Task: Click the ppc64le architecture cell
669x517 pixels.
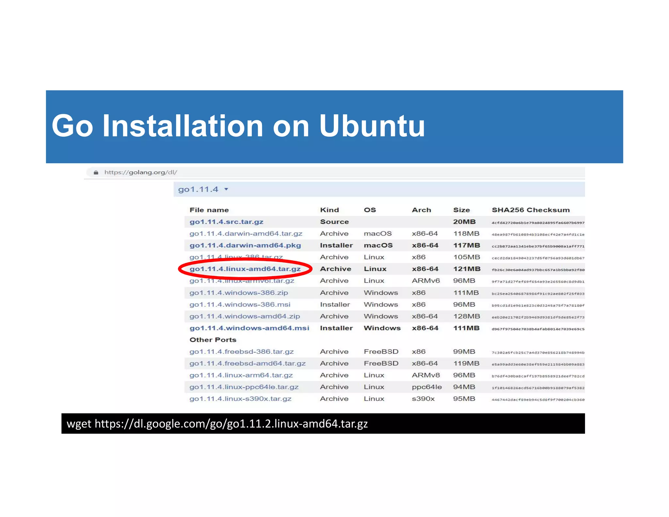Action: pyautogui.click(x=427, y=387)
